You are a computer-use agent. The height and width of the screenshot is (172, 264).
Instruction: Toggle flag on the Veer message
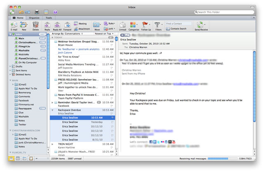click(112, 91)
